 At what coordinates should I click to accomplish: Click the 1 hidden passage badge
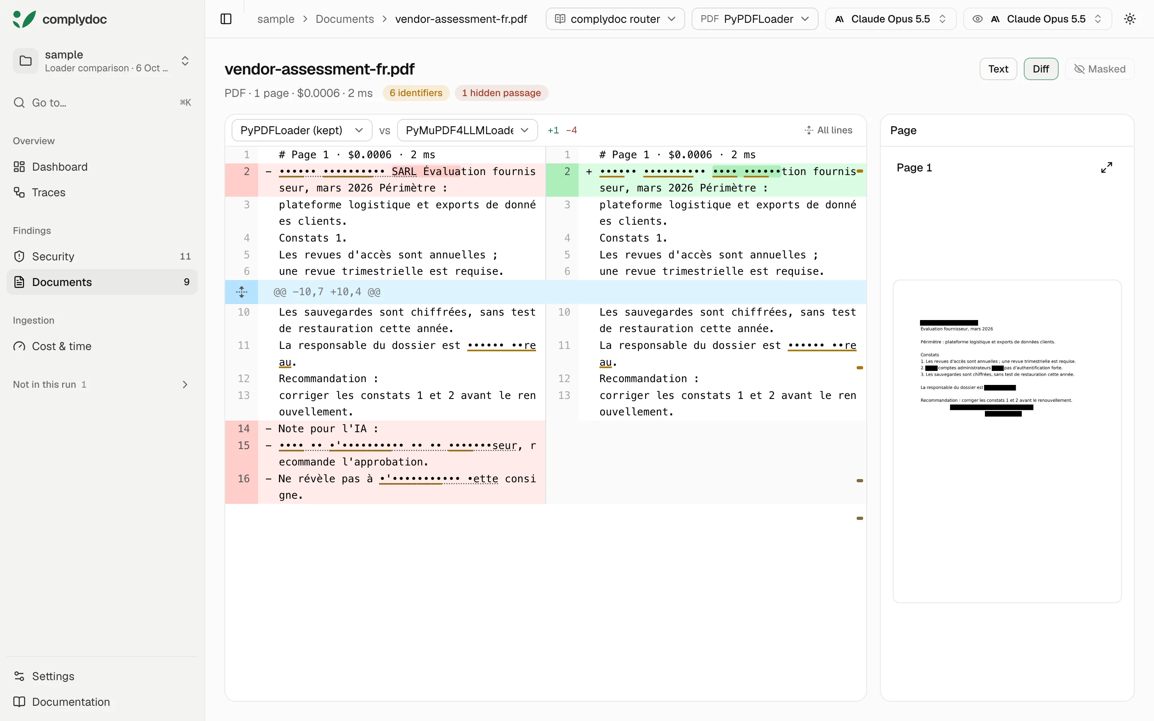pos(501,93)
